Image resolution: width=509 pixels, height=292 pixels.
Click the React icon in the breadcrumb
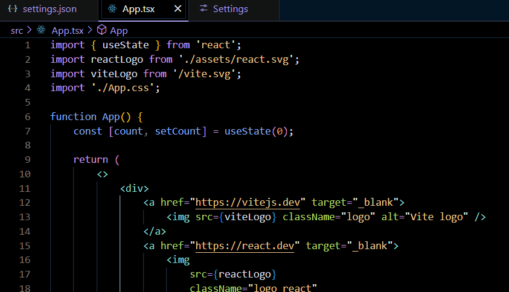tap(41, 30)
